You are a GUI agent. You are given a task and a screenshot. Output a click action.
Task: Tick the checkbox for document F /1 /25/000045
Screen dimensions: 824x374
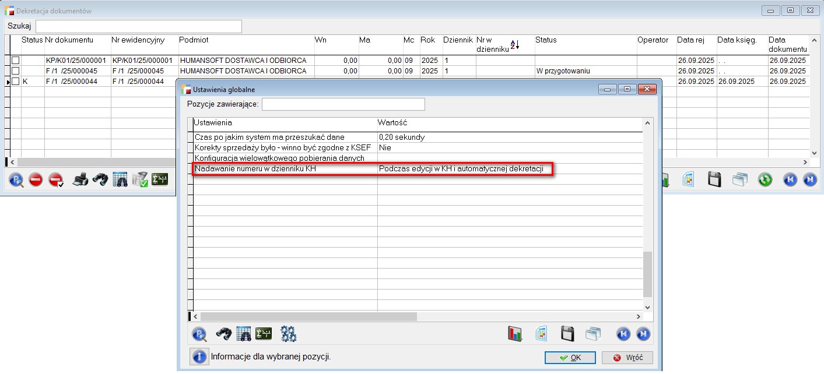16,71
